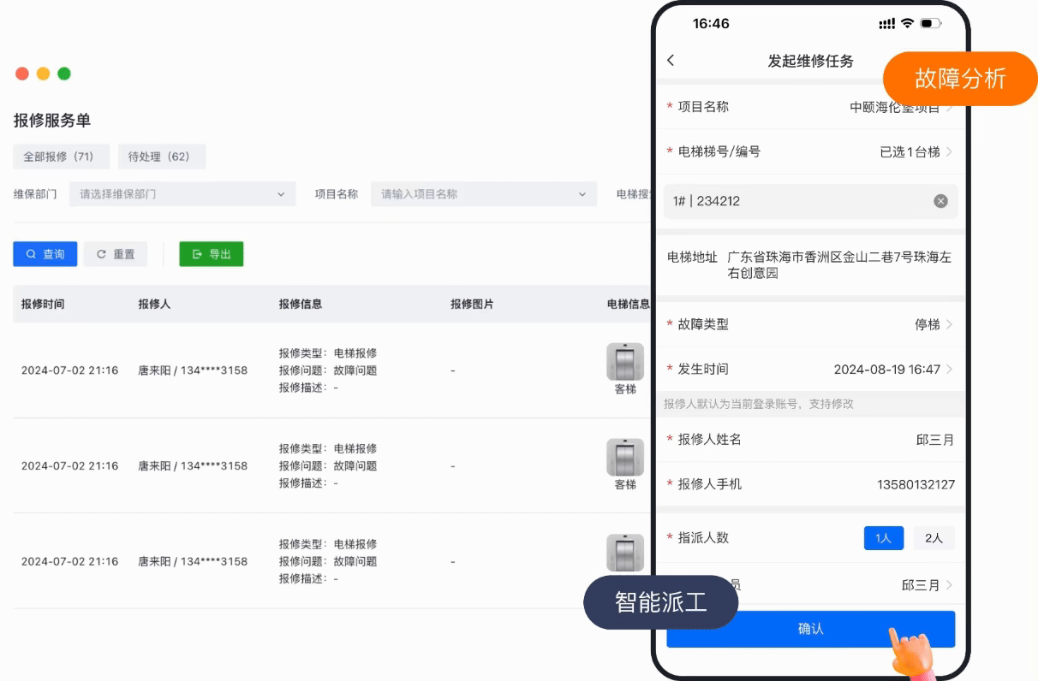Click the refresh icon on the 重置 button
The image size is (1038, 681).
100,253
